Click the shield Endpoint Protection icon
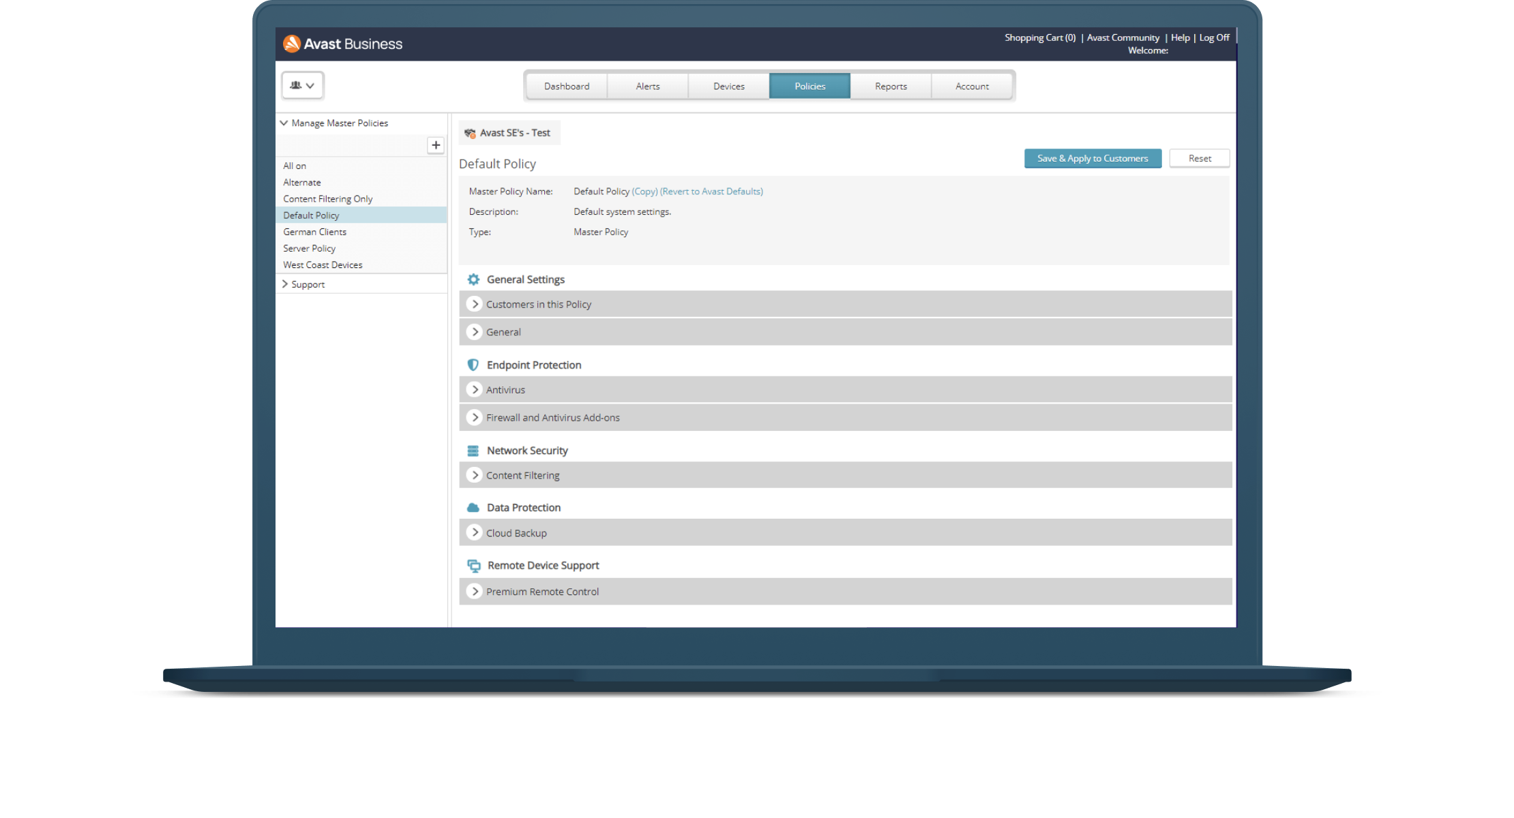Image resolution: width=1514 pixels, height=818 pixels. (473, 363)
